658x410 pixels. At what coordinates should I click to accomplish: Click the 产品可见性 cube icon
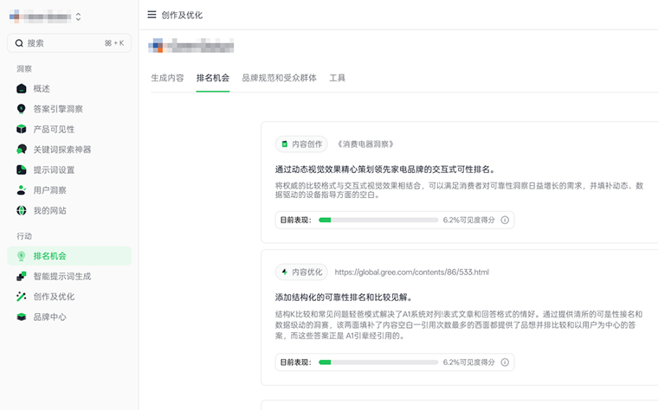click(x=22, y=129)
